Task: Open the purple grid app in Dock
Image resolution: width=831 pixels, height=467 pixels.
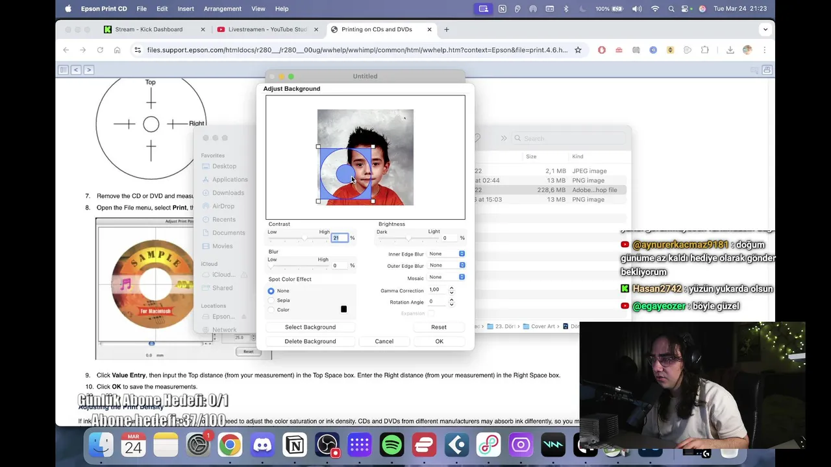Action: click(359, 445)
